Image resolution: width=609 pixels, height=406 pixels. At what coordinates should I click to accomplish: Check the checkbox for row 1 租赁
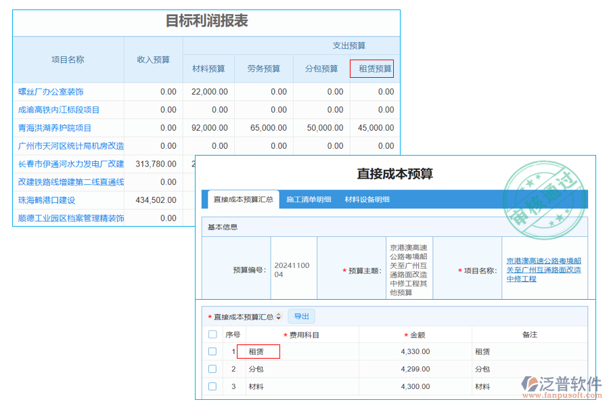tap(212, 351)
